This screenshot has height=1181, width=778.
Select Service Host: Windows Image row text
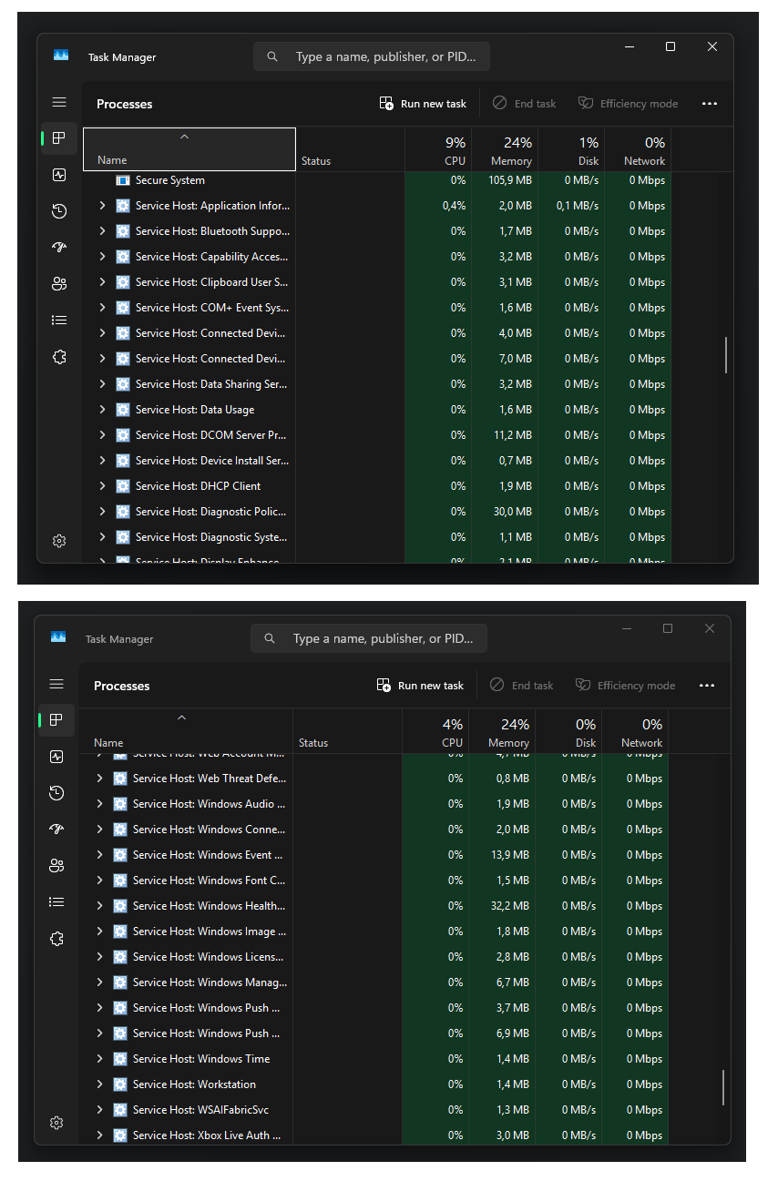[210, 932]
